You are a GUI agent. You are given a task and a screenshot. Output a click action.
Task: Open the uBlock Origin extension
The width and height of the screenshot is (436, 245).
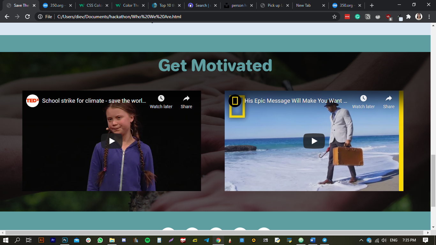[x=388, y=17]
